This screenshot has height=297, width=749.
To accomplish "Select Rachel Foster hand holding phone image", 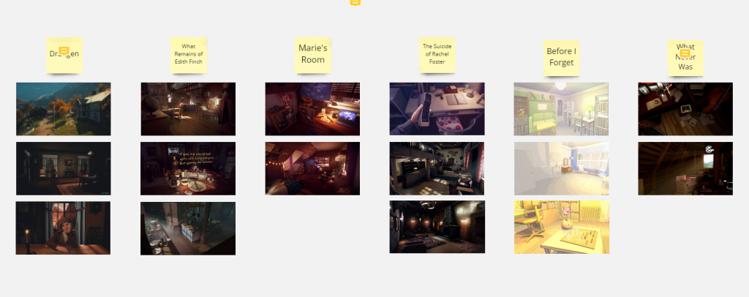I will (437, 109).
